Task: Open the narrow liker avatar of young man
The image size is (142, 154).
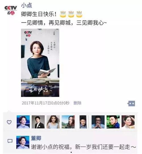Action: [x=83, y=122]
